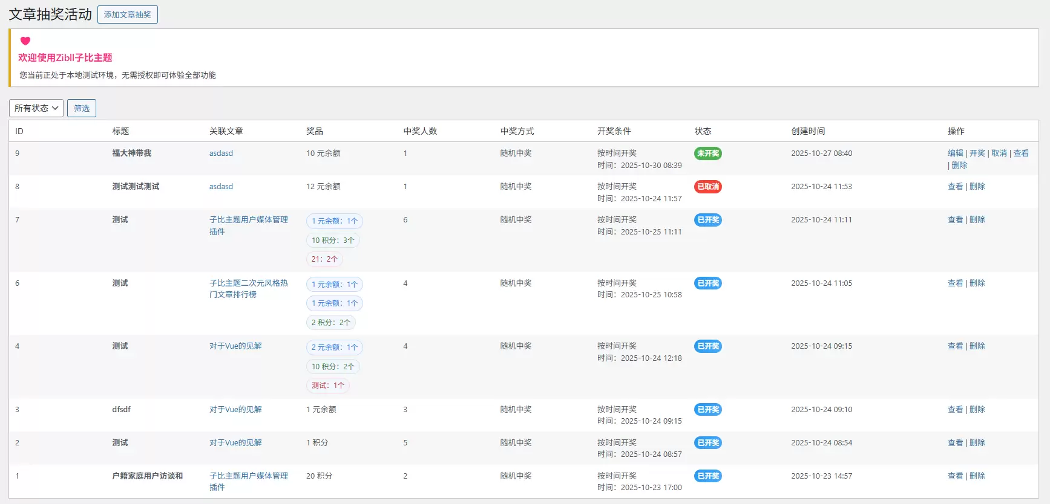1050x504 pixels.
Task: Click the 10 积分: 3个 prize tag
Action: (333, 241)
